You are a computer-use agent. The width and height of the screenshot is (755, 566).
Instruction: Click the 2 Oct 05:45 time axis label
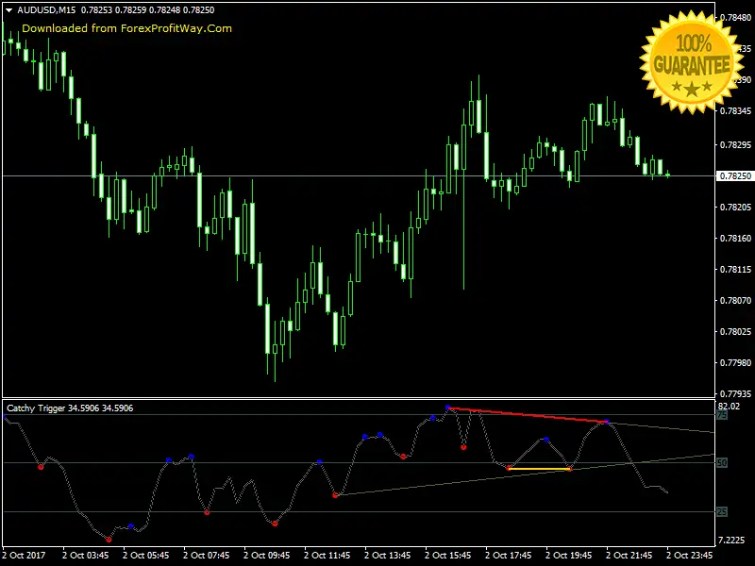[x=146, y=556]
